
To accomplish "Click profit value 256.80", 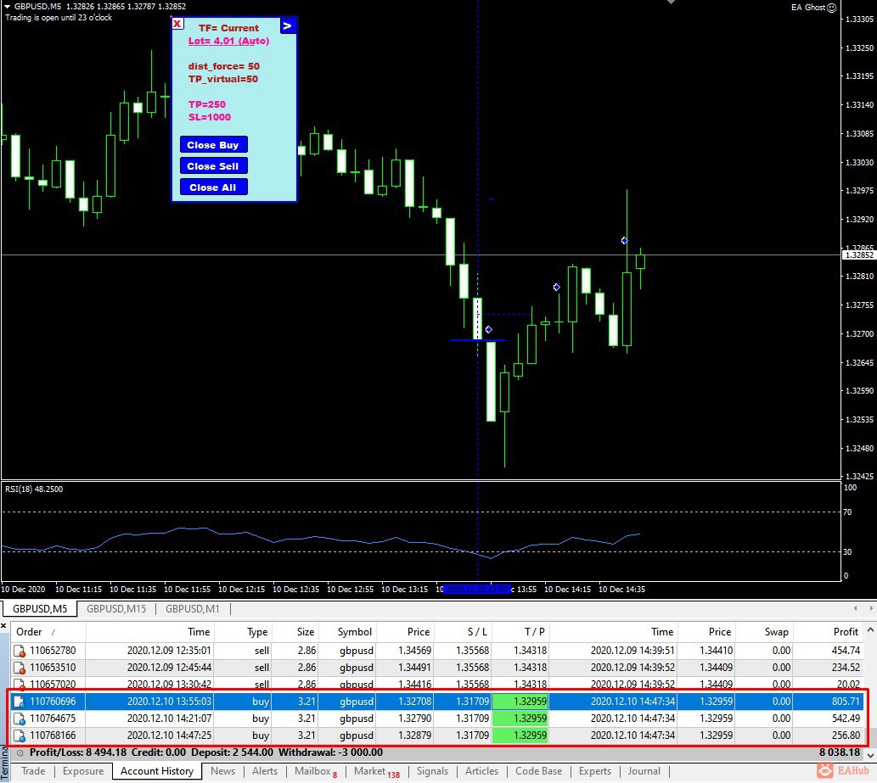I will (845, 735).
